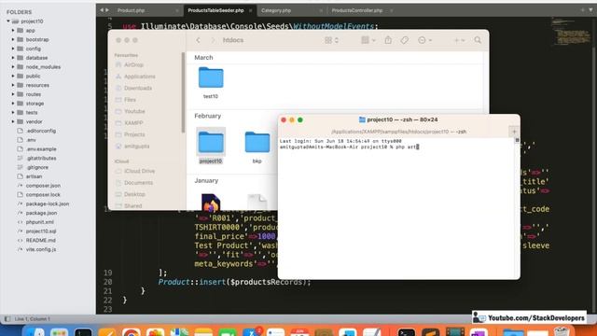Viewport: 597px width, 336px height.
Task: Click Finder Share icon
Action: click(388, 39)
